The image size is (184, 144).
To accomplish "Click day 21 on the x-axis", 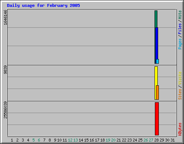I will click(119, 140).
